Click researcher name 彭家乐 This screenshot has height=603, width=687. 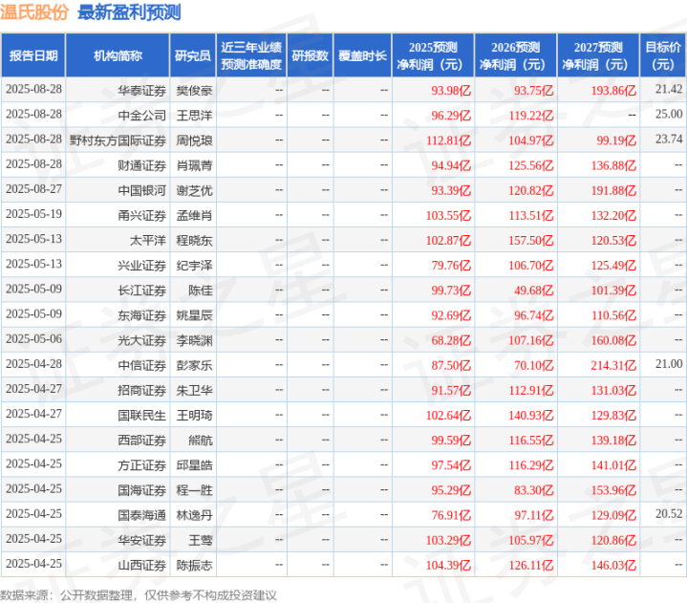coord(194,365)
